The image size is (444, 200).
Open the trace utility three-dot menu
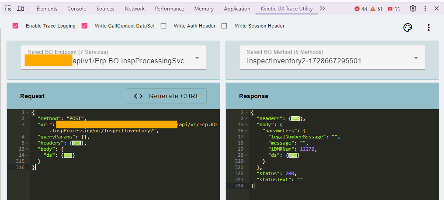pos(428,28)
